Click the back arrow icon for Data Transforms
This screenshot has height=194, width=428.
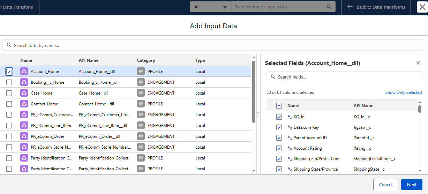coord(350,7)
